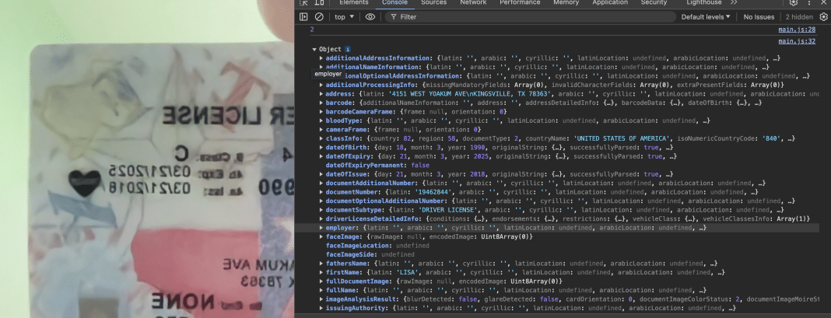Expand the classInfo property
This screenshot has width=831, height=318.
tap(321, 138)
